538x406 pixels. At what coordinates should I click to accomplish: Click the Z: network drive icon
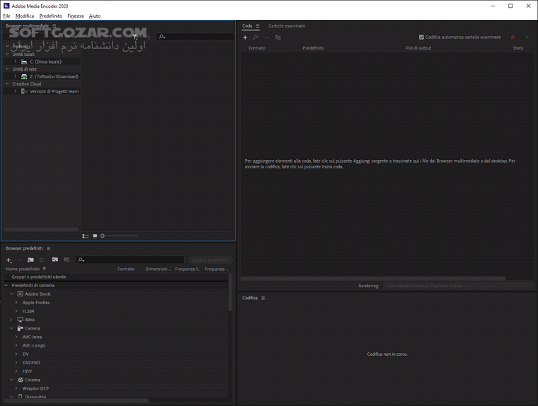pyautogui.click(x=24, y=76)
